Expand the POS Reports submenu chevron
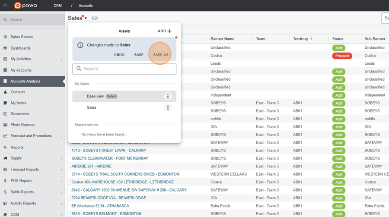This screenshot has width=389, height=217. point(61,181)
